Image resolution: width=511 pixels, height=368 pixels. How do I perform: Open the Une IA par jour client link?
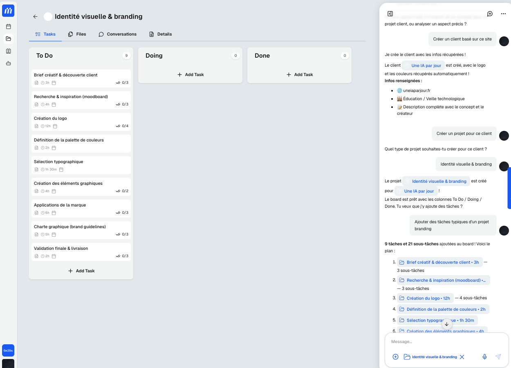pos(426,65)
